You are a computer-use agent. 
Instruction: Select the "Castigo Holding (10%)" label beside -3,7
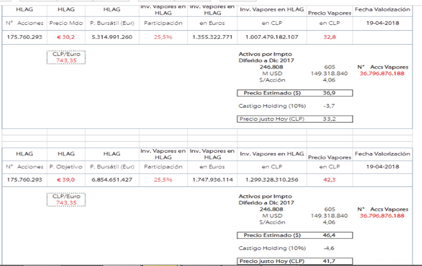coord(272,106)
